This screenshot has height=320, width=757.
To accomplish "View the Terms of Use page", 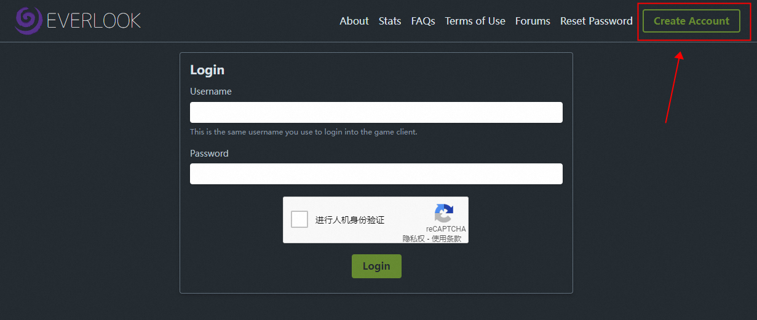I will 475,21.
